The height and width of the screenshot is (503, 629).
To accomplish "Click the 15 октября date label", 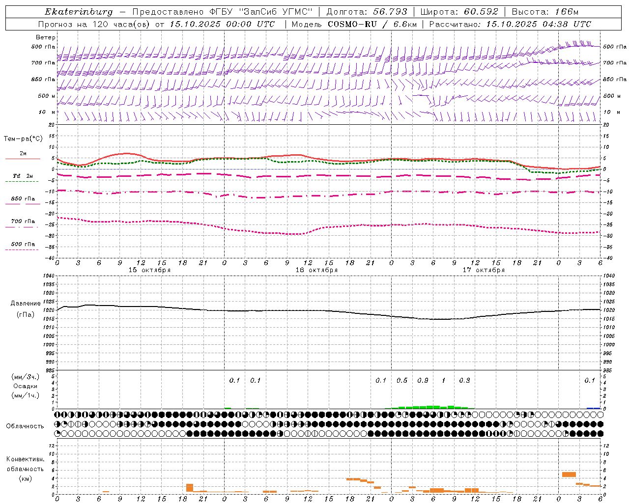I will pyautogui.click(x=150, y=270).
